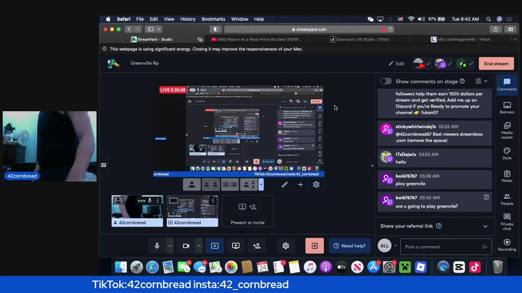This screenshot has height=293, width=522.
Task: Toggle the Twitch destination
Action: 443,63
